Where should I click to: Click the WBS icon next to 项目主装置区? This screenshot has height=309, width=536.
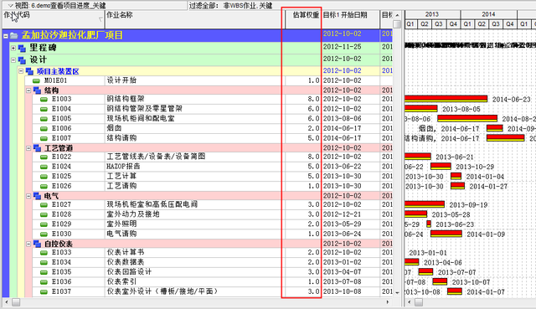point(29,71)
